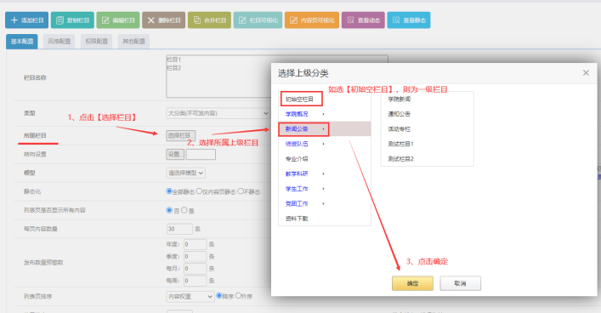This screenshot has width=601, height=313.
Task: Switch to the 权限配置 tab
Action: (97, 42)
